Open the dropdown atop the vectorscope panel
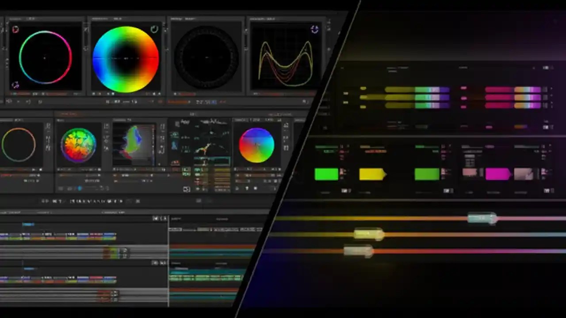The image size is (566, 318). (190, 19)
